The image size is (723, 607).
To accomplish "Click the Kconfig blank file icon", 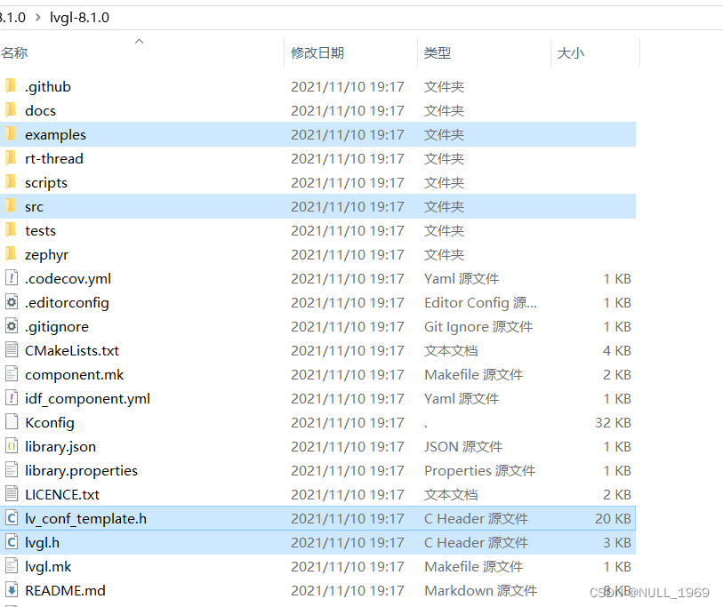I will point(12,422).
